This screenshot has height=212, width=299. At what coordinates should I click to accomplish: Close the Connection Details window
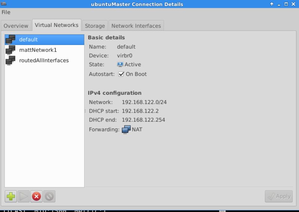[293, 4]
